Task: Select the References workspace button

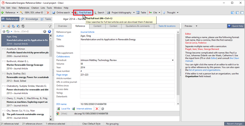Action: (10, 19)
